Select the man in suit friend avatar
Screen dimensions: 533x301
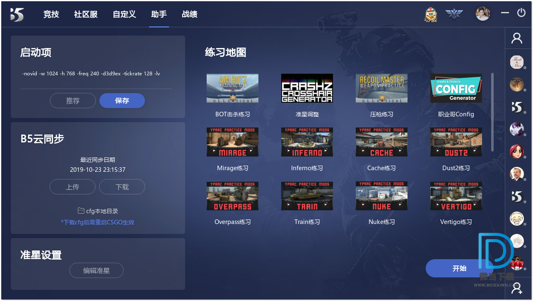(517, 174)
